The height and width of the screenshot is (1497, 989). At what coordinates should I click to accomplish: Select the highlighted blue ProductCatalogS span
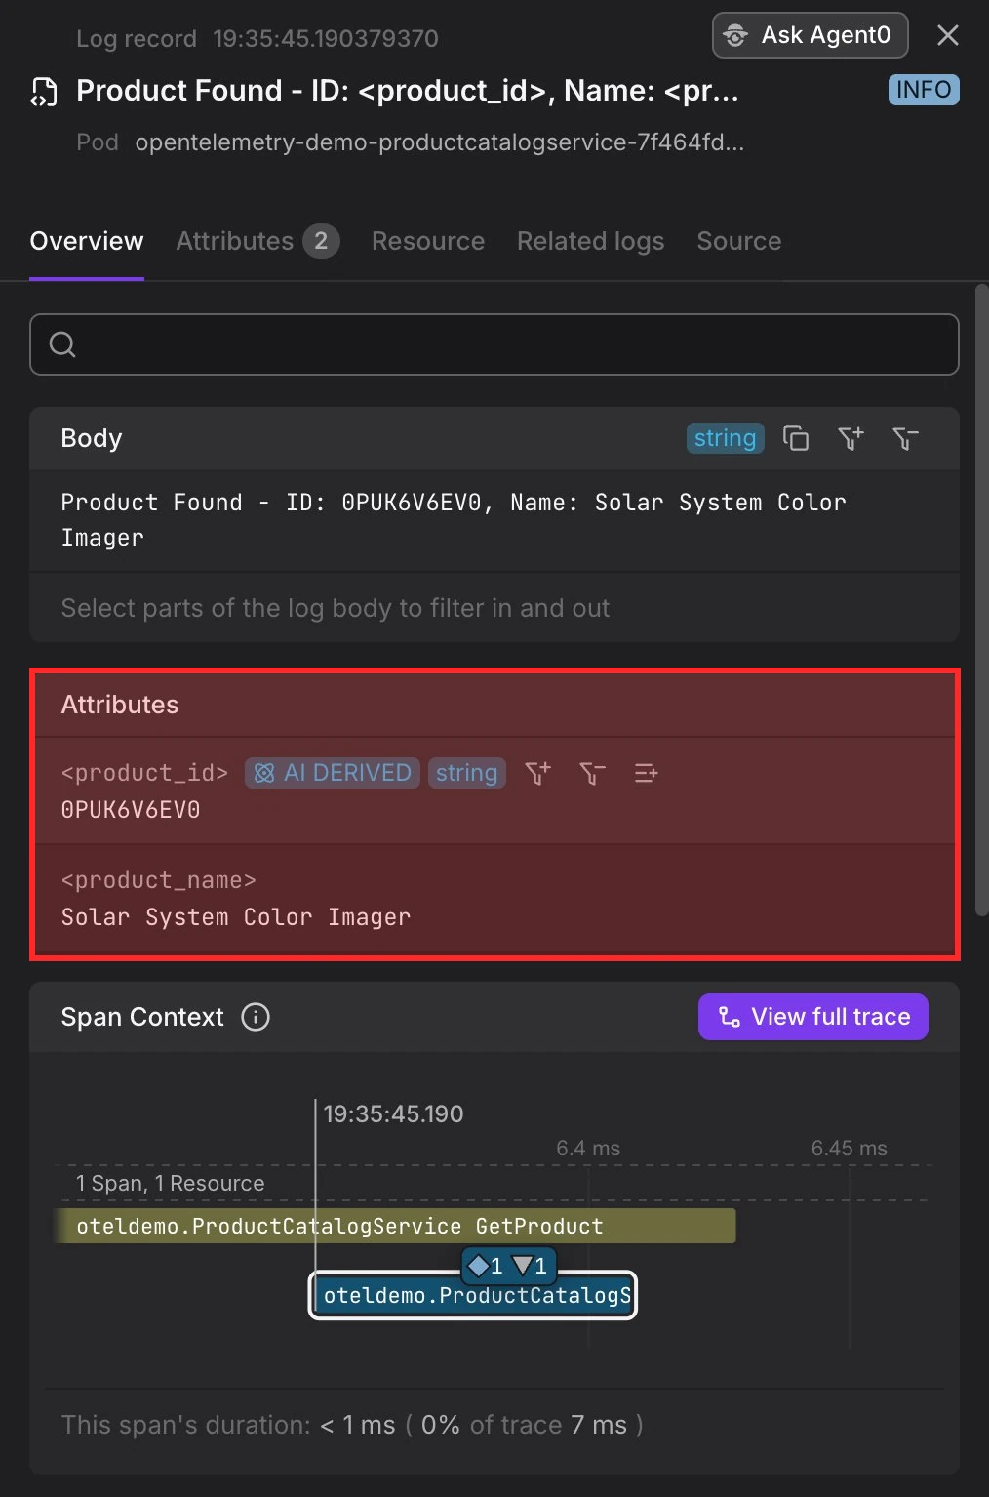(473, 1296)
